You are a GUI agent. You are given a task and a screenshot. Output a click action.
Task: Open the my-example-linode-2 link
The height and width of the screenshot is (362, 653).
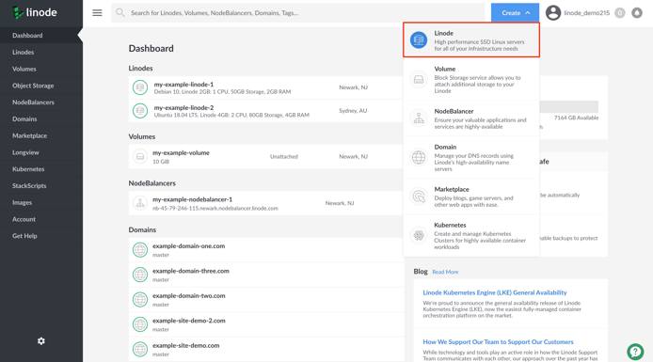click(183, 107)
